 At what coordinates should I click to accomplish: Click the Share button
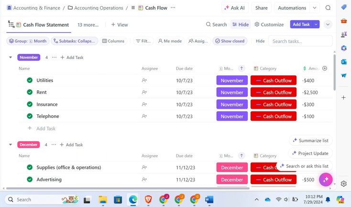tap(262, 8)
